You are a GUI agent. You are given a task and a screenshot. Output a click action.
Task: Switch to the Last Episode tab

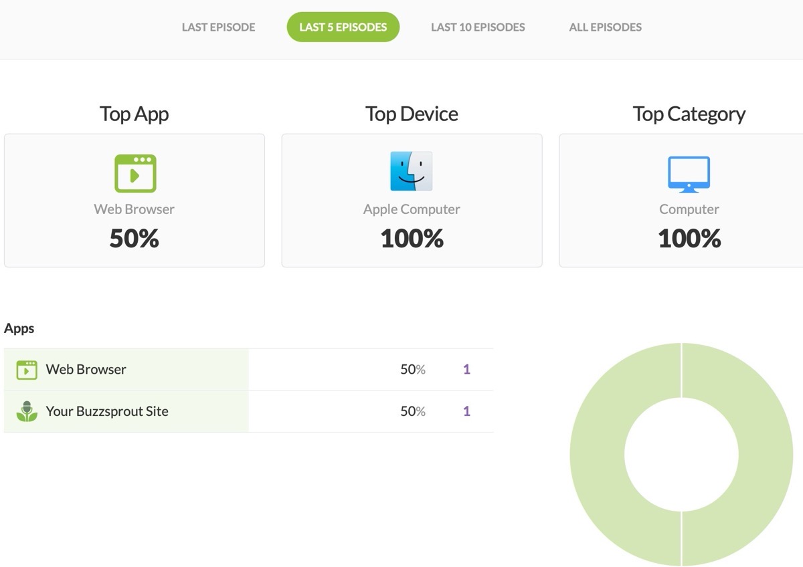pyautogui.click(x=218, y=27)
